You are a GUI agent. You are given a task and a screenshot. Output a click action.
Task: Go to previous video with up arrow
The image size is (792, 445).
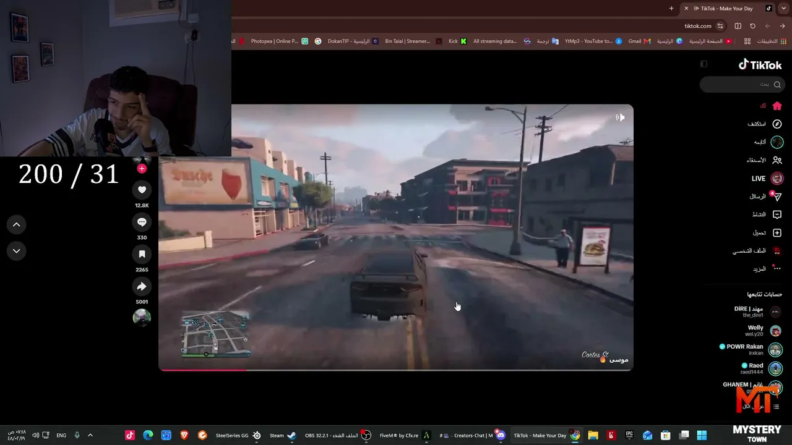point(17,224)
